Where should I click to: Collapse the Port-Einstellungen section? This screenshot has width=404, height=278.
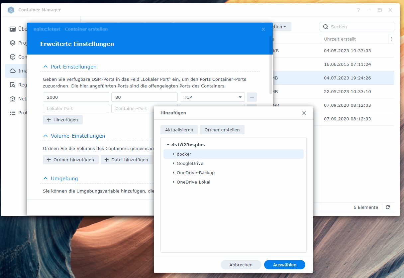tap(46, 67)
